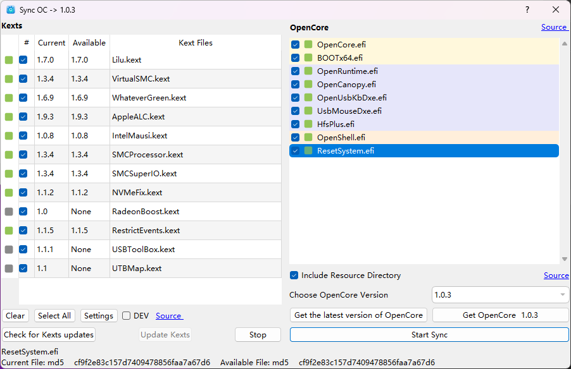This screenshot has height=369, width=571.
Task: Click the gray status square beside RadeonBoost.kext
Action: click(9, 212)
